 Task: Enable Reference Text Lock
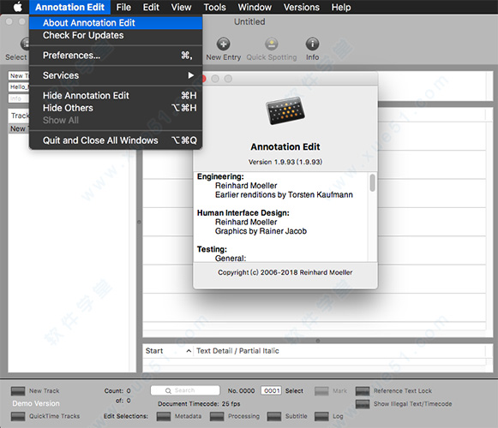[x=363, y=391]
